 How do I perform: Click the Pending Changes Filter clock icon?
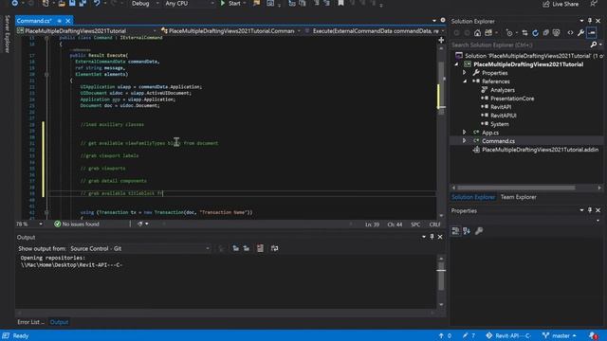(x=509, y=33)
